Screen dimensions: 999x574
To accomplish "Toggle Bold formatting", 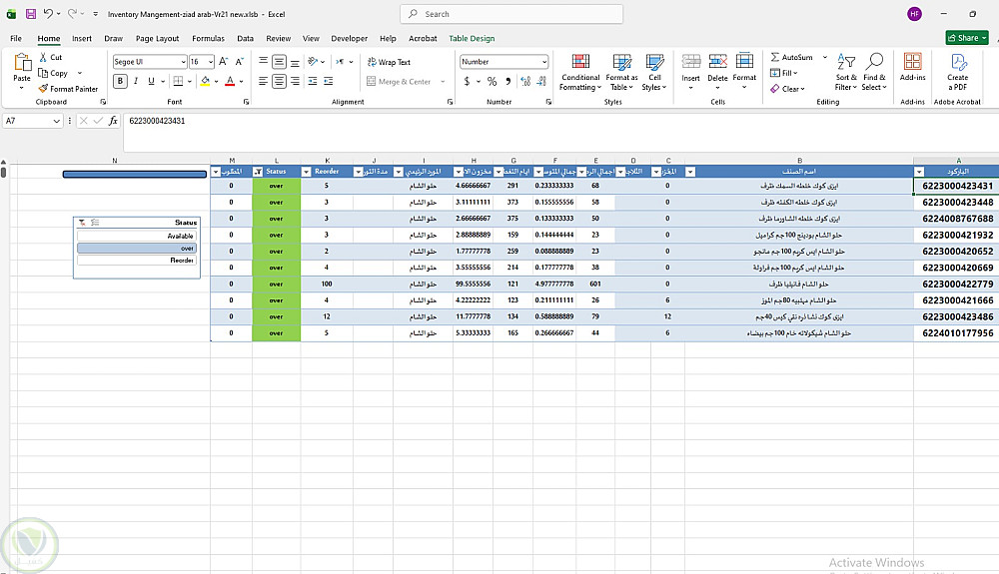I will point(120,81).
